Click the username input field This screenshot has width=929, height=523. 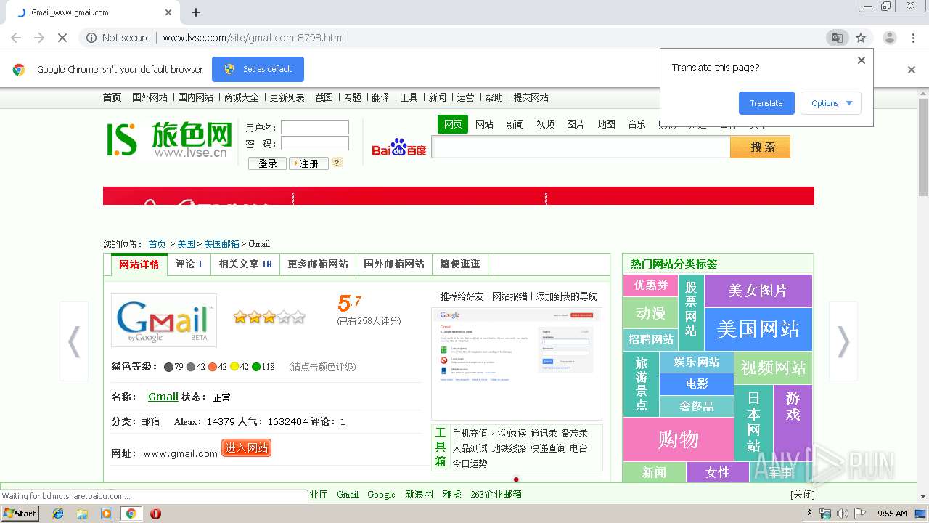coord(315,127)
